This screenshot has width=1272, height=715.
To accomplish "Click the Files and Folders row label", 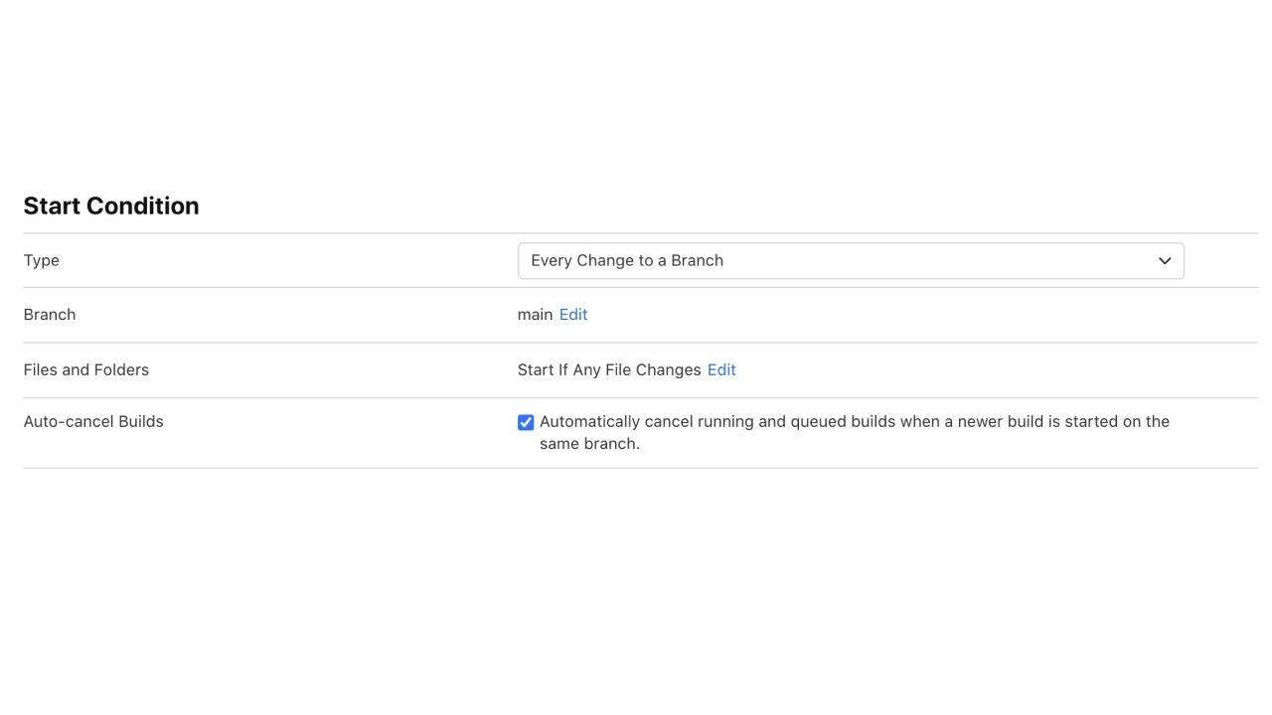I will tap(85, 369).
